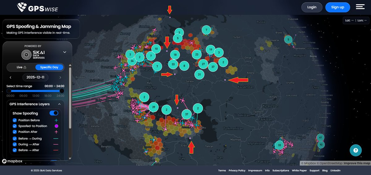Click the 06:00 time label
Image resolution: width=371 pixels, height=175 pixels.
[x=23, y=96]
